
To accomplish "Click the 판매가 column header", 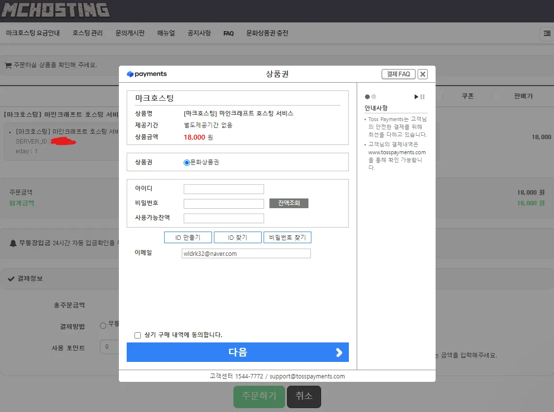I will pos(523,96).
